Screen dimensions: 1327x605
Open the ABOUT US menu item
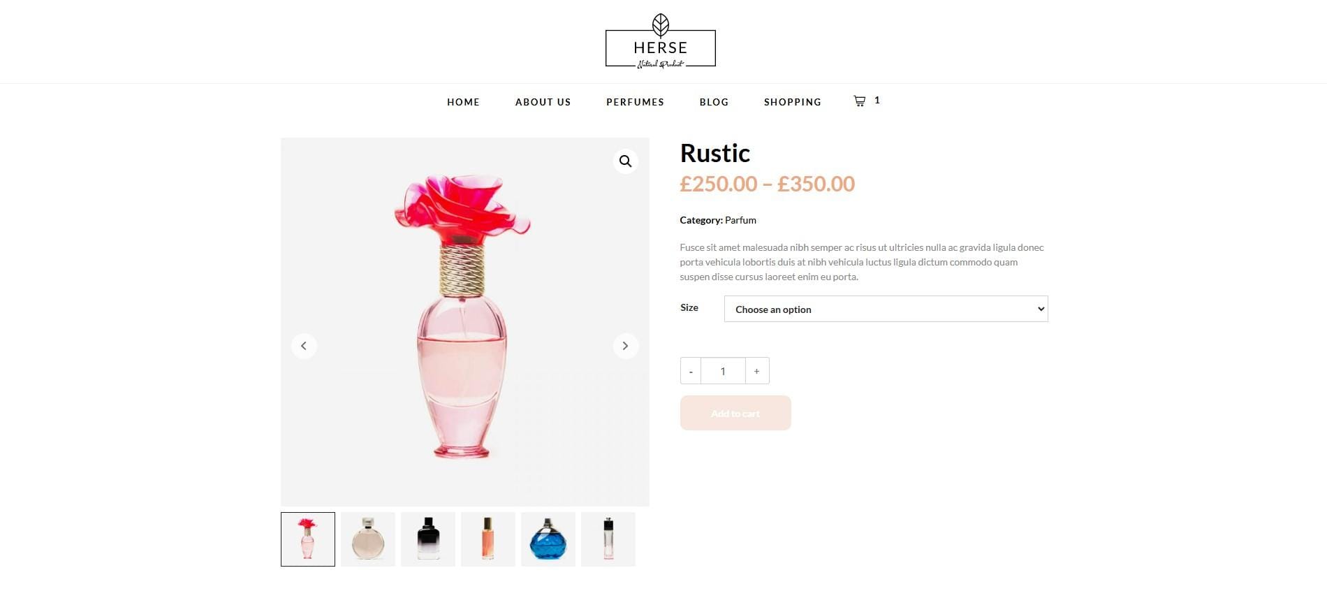pos(543,102)
